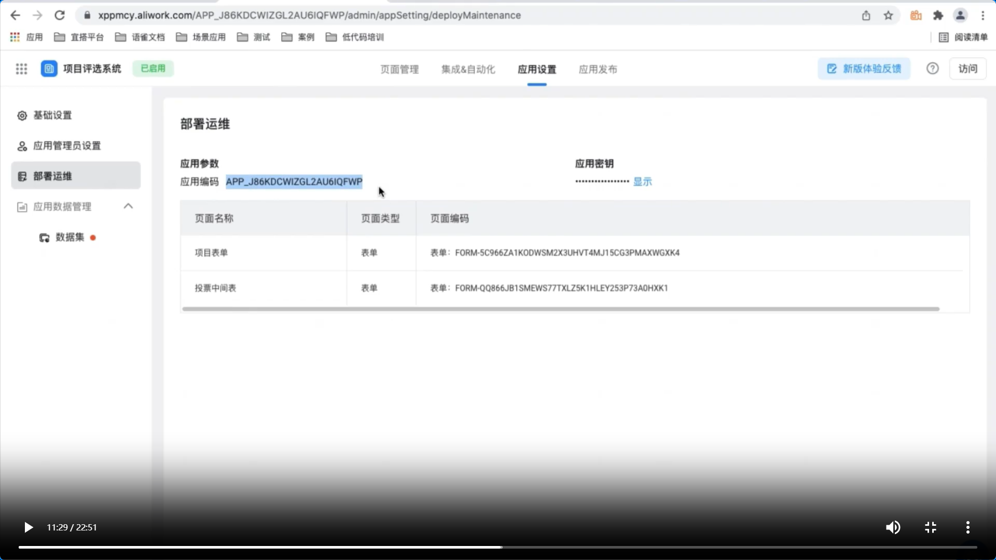Screen dimensions: 996x560
Task: Click the 项目评选系统 app logo icon
Action: click(49, 69)
